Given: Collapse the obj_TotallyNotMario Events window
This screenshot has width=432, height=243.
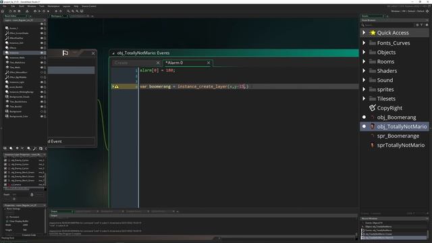Looking at the screenshot, I should point(113,53).
